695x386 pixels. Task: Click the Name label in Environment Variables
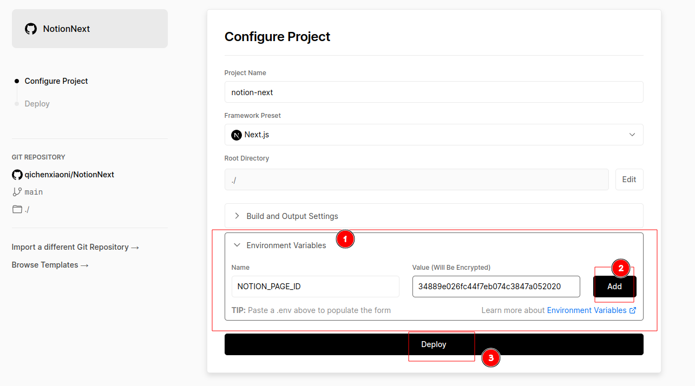240,268
